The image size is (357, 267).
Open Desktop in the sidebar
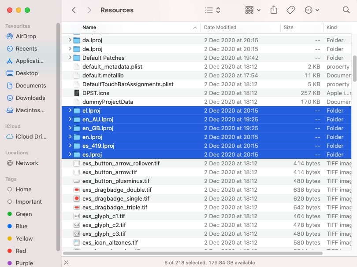pos(22,73)
